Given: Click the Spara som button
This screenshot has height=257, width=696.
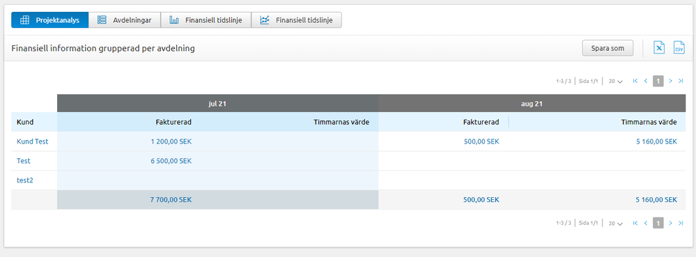Looking at the screenshot, I should (x=608, y=48).
